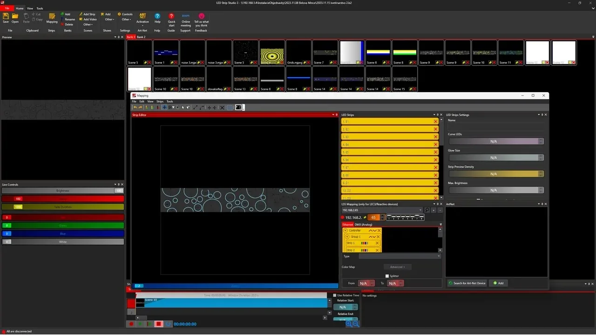Image resolution: width=596 pixels, height=335 pixels.
Task: Click Rename in Banks group
Action: 68,20
